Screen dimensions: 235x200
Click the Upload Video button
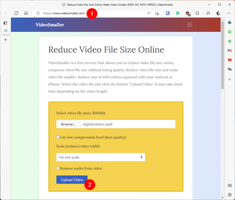pos(72,180)
